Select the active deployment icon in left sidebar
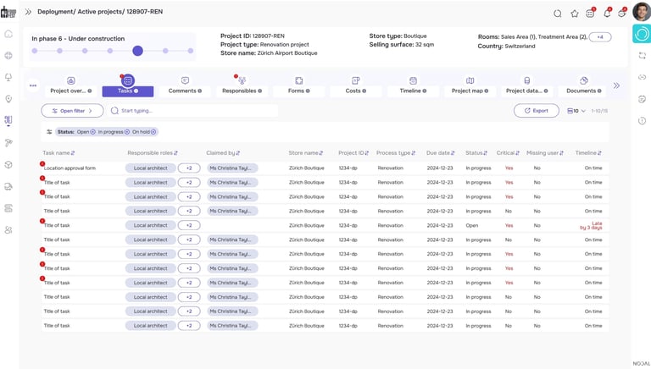Image resolution: width=651 pixels, height=369 pixels. pos(8,120)
